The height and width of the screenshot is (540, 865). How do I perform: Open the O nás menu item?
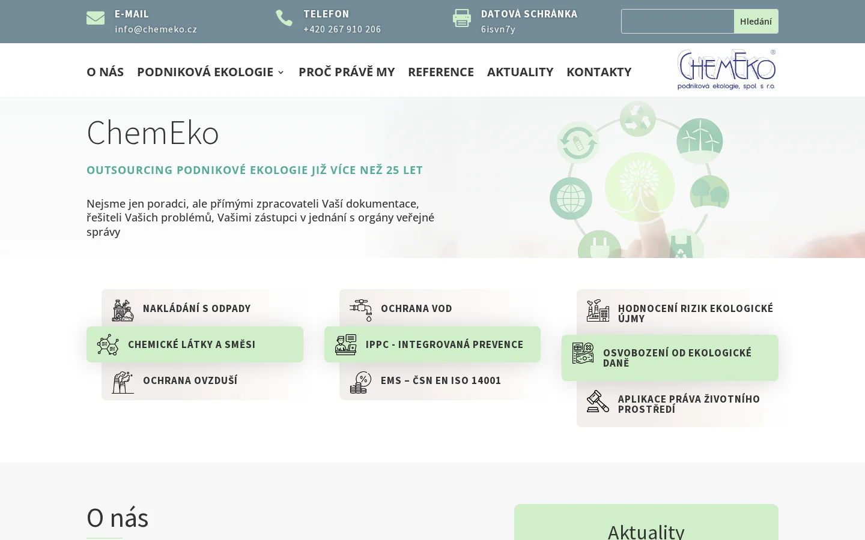(x=105, y=72)
